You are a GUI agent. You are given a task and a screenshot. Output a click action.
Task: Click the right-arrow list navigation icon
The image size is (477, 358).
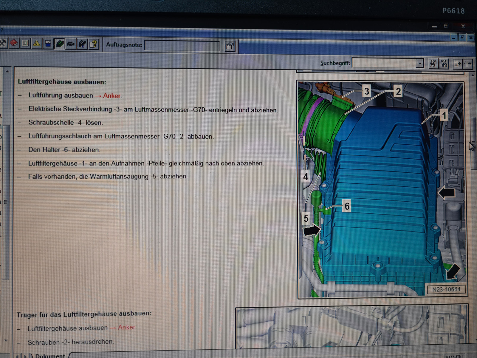tap(468, 63)
